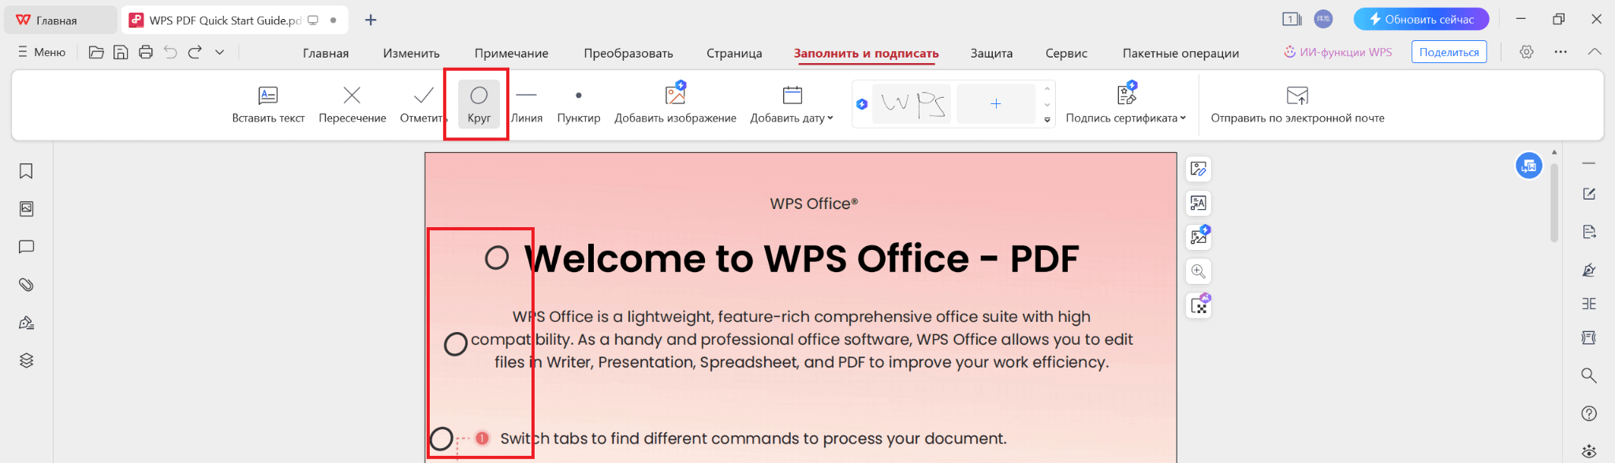The image size is (1615, 463).
Task: Click the Поделиться button
Action: point(1449,52)
